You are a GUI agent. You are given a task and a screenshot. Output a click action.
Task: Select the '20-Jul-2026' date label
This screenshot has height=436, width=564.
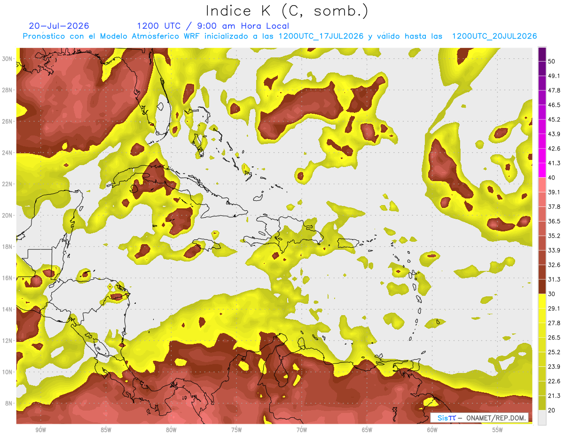coord(59,26)
